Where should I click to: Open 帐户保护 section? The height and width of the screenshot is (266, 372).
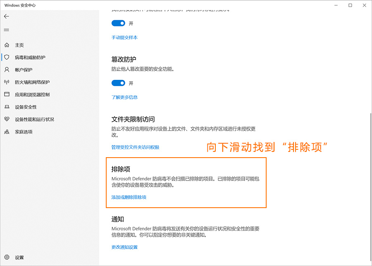[24, 70]
